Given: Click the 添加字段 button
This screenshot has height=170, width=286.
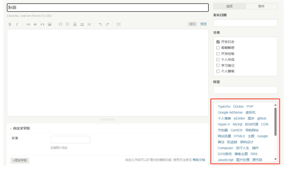Looking at the screenshot, I should tap(20, 160).
